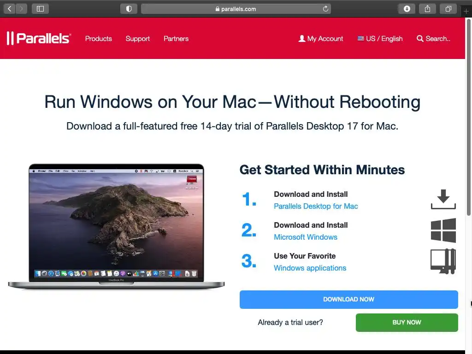Click the 'Already a trial user?' text
The image size is (472, 354).
pyautogui.click(x=290, y=322)
